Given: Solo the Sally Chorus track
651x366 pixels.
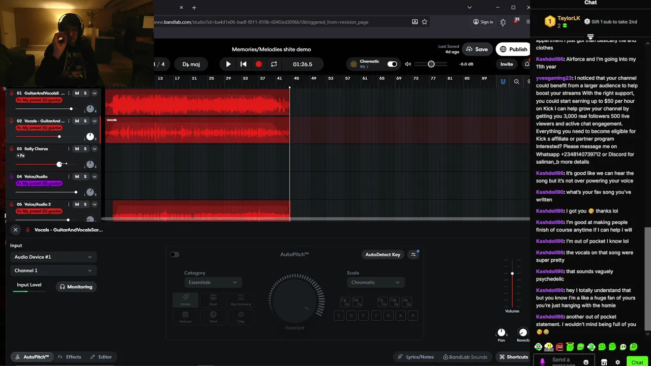Looking at the screenshot, I should (x=85, y=149).
